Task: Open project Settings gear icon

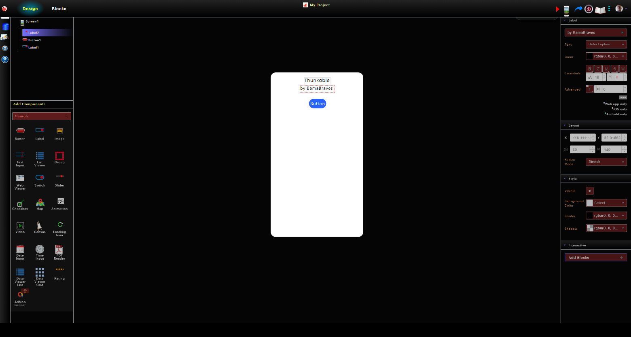Action: click(5, 48)
